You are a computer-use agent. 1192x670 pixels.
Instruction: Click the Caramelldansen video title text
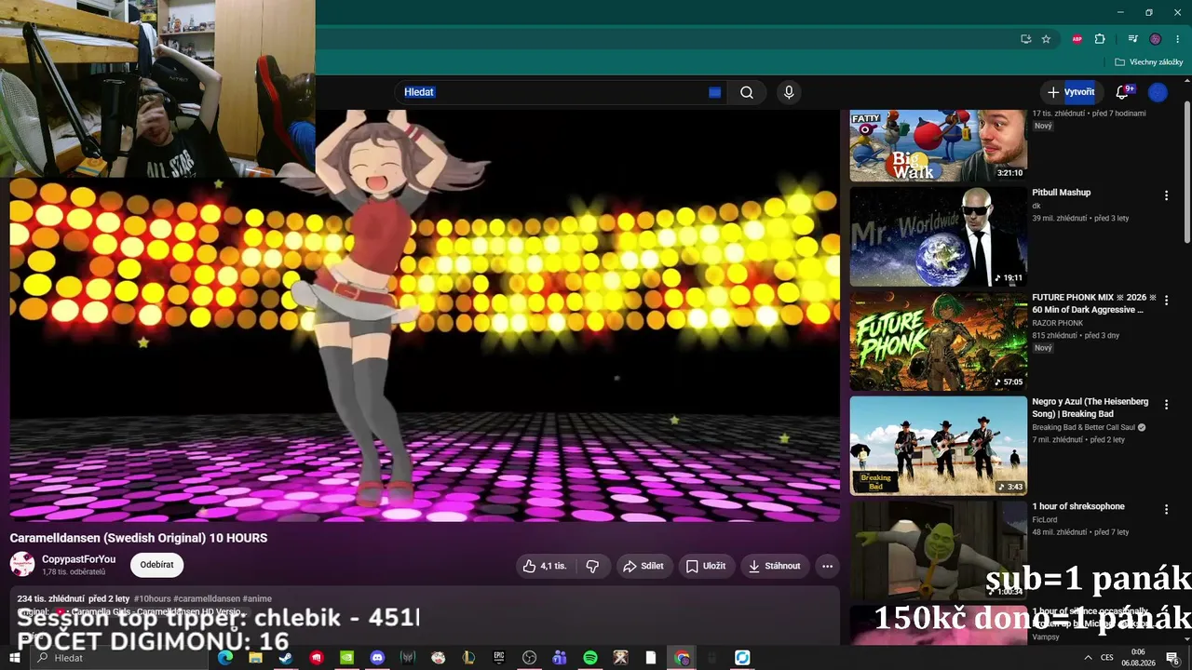(139, 538)
